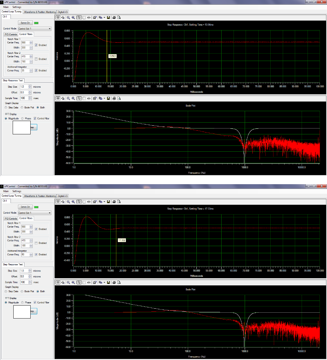Screen dimensions: 327x360
Task: Open Control Mode dropdown in top window
Action: [35, 29]
